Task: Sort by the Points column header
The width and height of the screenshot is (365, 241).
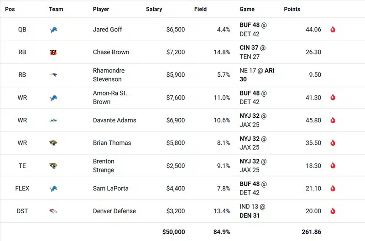Action: point(292,9)
